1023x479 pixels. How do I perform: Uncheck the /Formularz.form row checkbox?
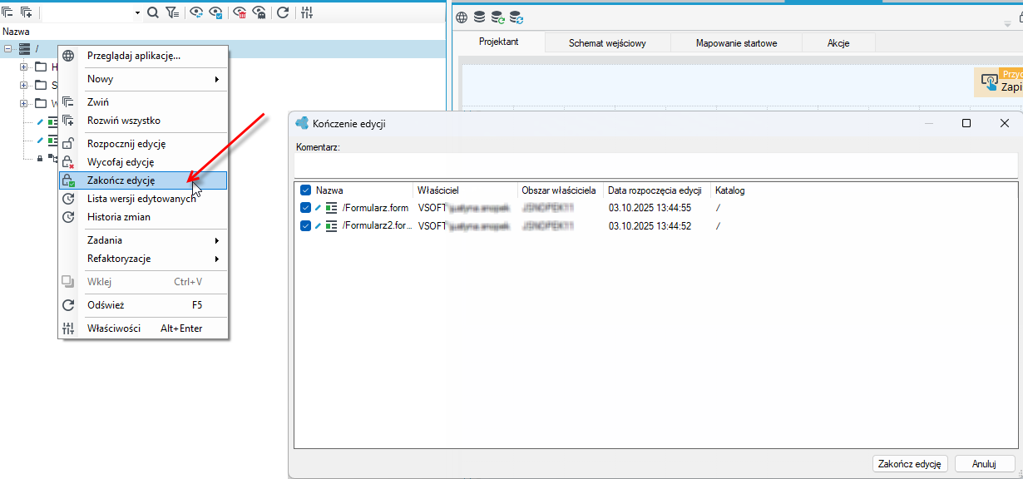pos(305,208)
